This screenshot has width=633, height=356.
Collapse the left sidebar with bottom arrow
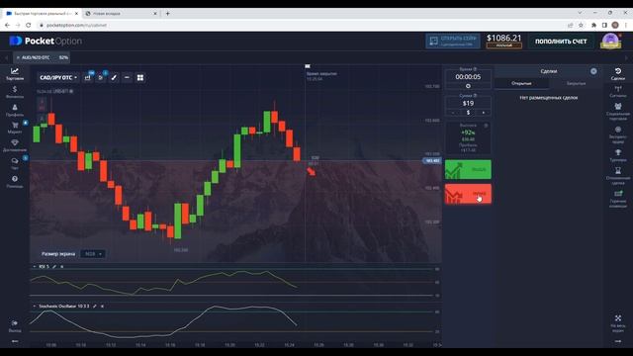click(x=15, y=341)
